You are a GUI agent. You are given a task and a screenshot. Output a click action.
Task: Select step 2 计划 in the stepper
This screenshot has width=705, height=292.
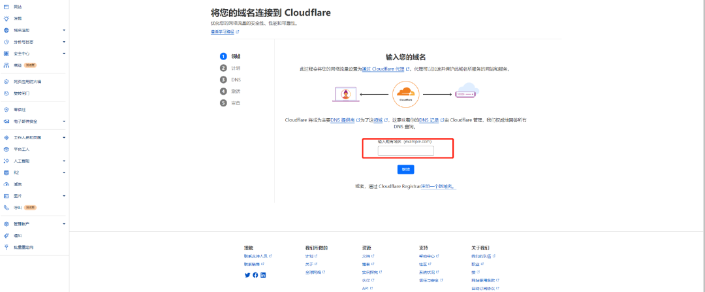pyautogui.click(x=230, y=68)
